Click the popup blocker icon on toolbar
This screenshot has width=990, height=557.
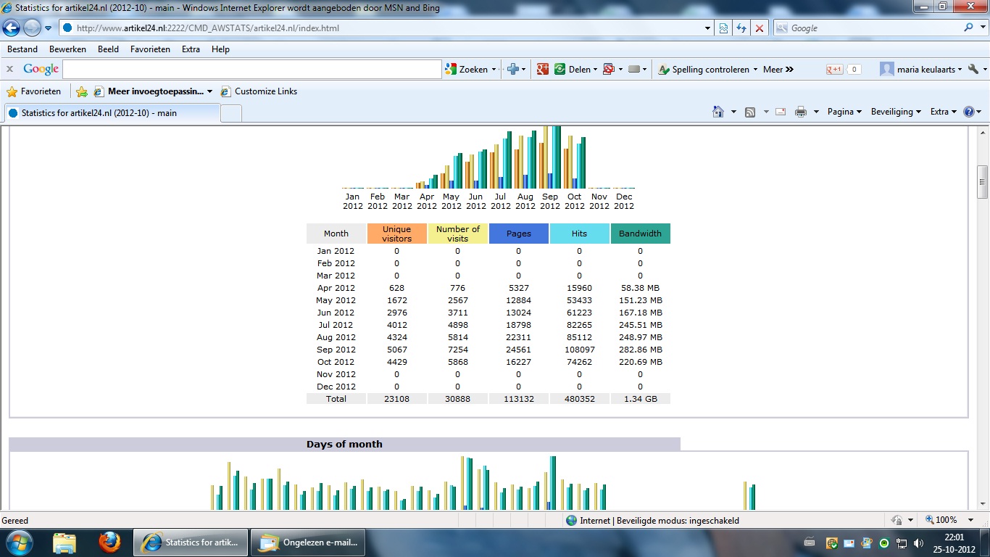pyautogui.click(x=609, y=70)
